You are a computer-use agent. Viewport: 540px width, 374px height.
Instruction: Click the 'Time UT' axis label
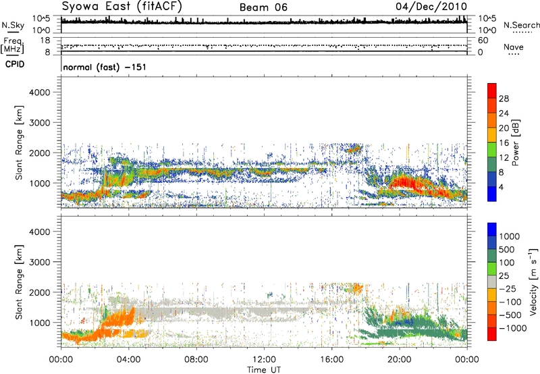(264, 370)
